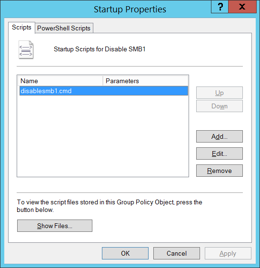
Task: Cancel the Startup Properties dialog
Action: [177, 253]
